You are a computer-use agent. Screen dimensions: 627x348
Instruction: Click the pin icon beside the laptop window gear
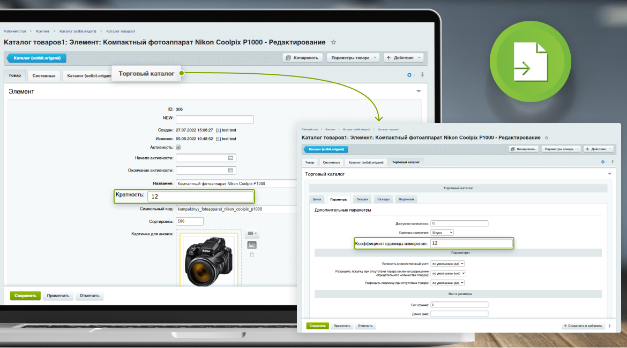(x=422, y=75)
